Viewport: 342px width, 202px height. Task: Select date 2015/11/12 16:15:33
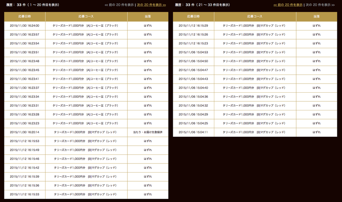(x=25, y=194)
